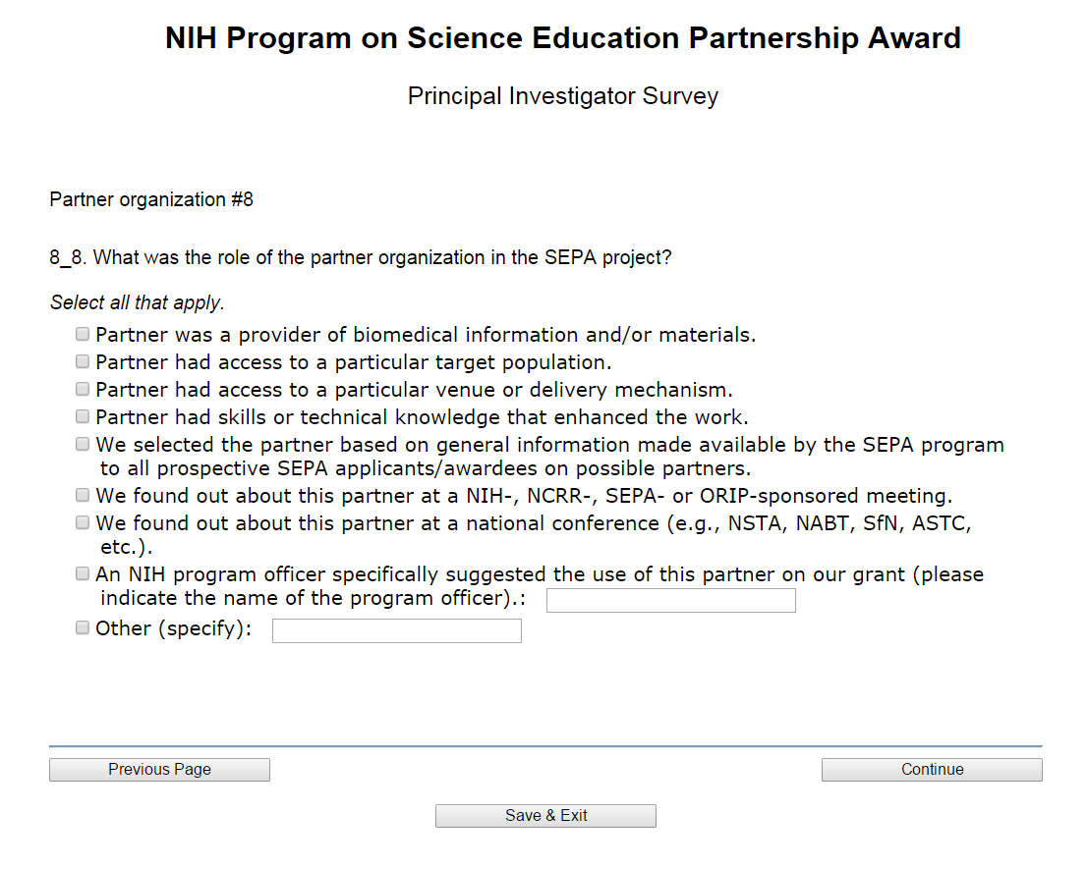Click 'Partner had access to a particular venue' label

414,390
